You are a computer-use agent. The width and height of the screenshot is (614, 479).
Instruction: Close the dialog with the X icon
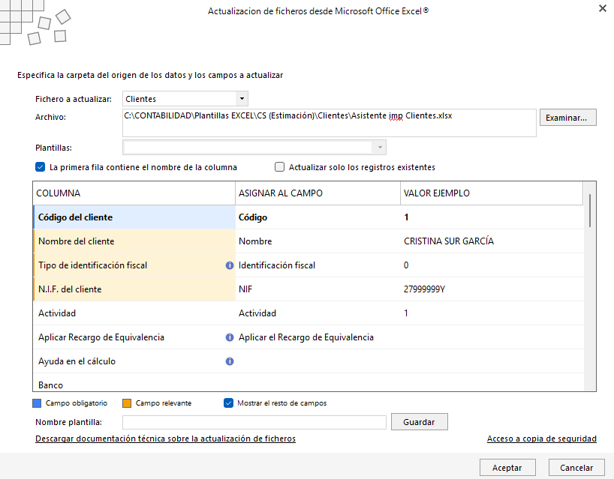(602, 8)
